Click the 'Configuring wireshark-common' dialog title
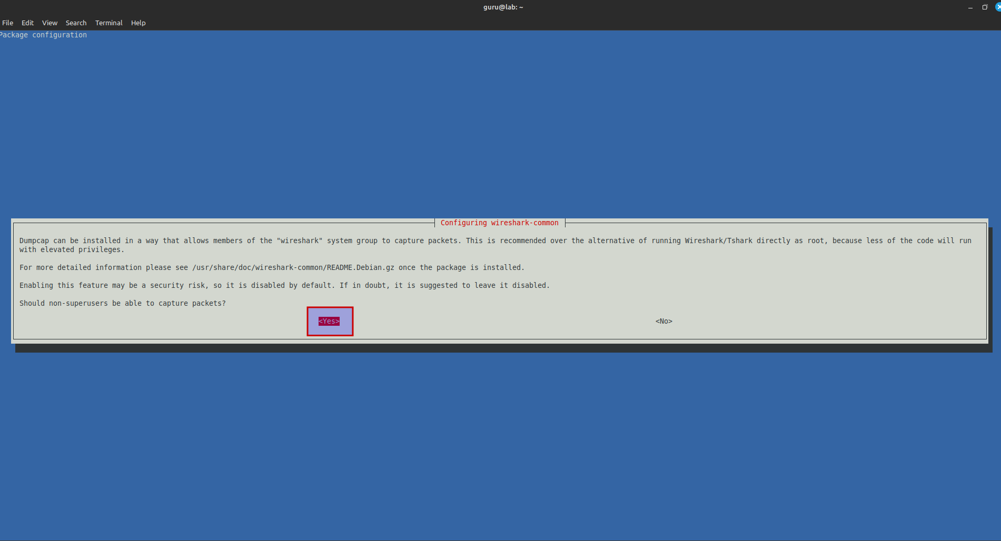This screenshot has height=541, width=1001. coord(499,223)
